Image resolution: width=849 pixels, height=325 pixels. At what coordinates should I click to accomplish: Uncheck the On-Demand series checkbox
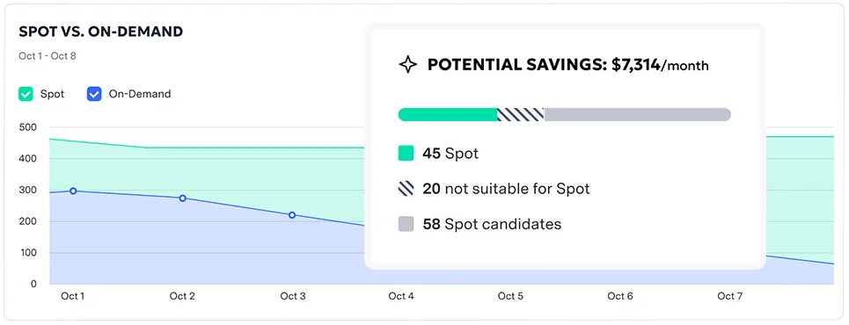click(x=94, y=94)
